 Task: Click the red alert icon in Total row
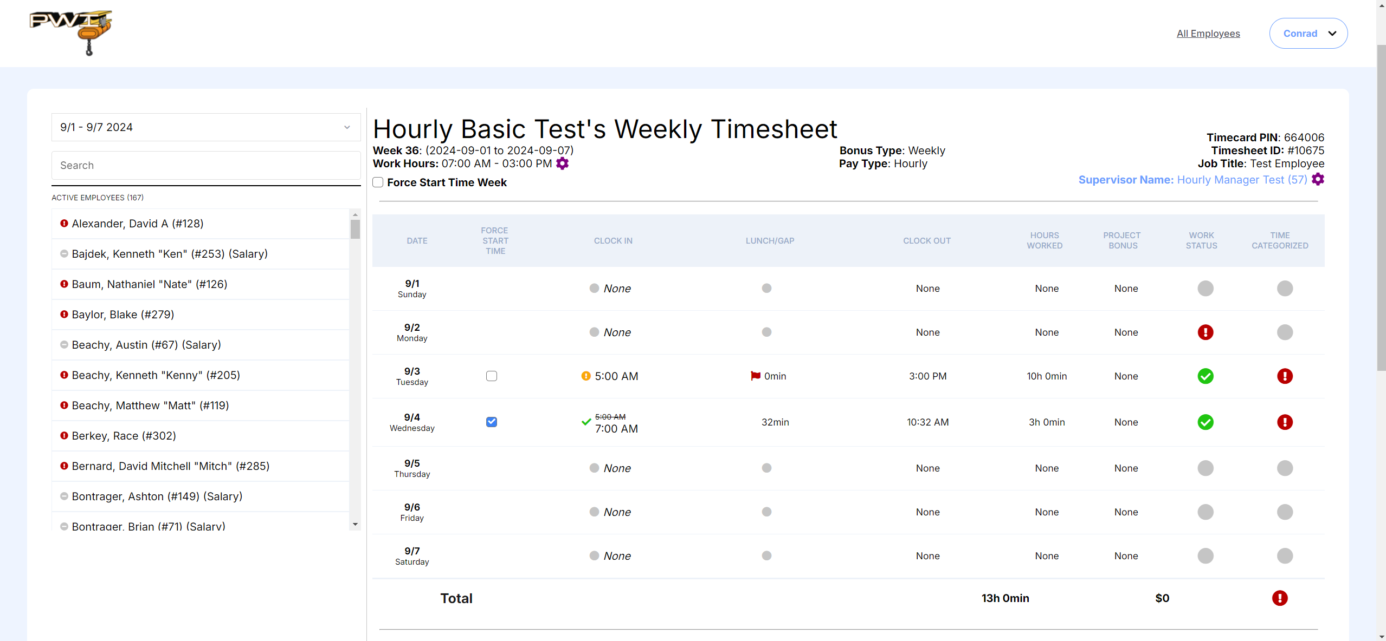(x=1279, y=598)
